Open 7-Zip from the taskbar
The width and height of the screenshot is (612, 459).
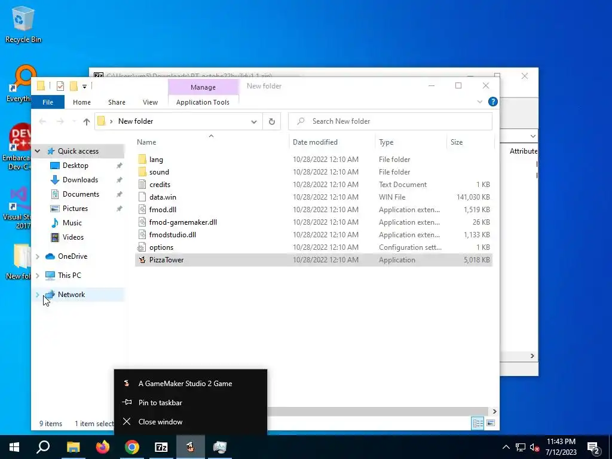click(161, 447)
